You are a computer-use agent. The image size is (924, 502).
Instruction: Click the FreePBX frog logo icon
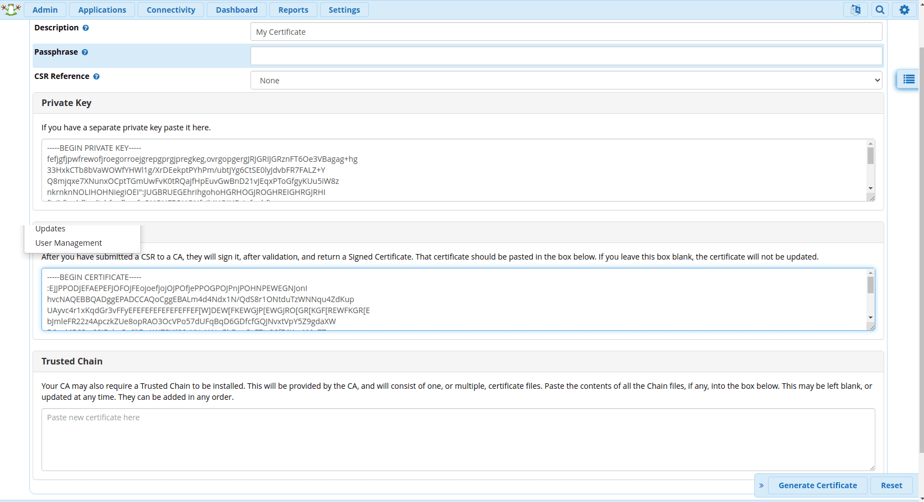click(x=11, y=9)
